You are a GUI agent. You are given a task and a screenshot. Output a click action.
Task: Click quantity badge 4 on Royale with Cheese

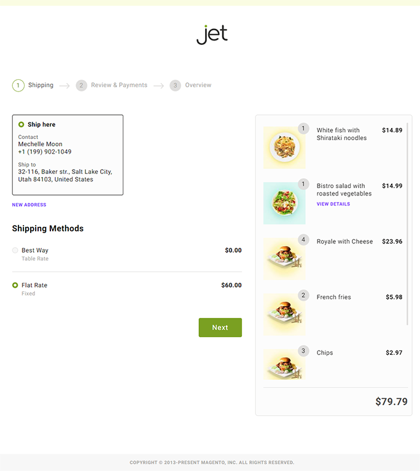click(x=303, y=240)
